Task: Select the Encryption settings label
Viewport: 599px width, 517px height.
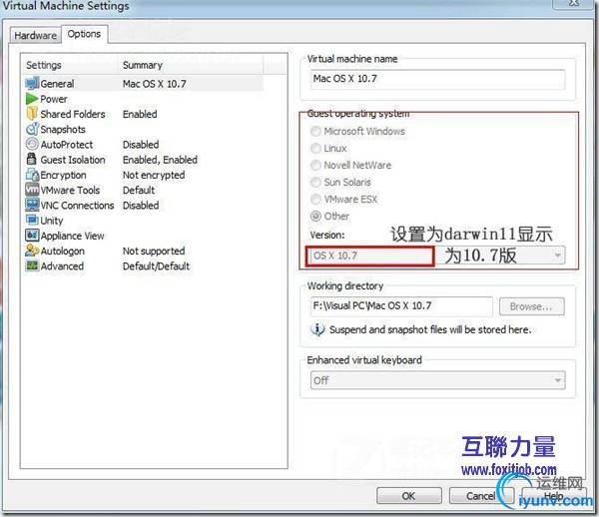Action: (x=63, y=175)
